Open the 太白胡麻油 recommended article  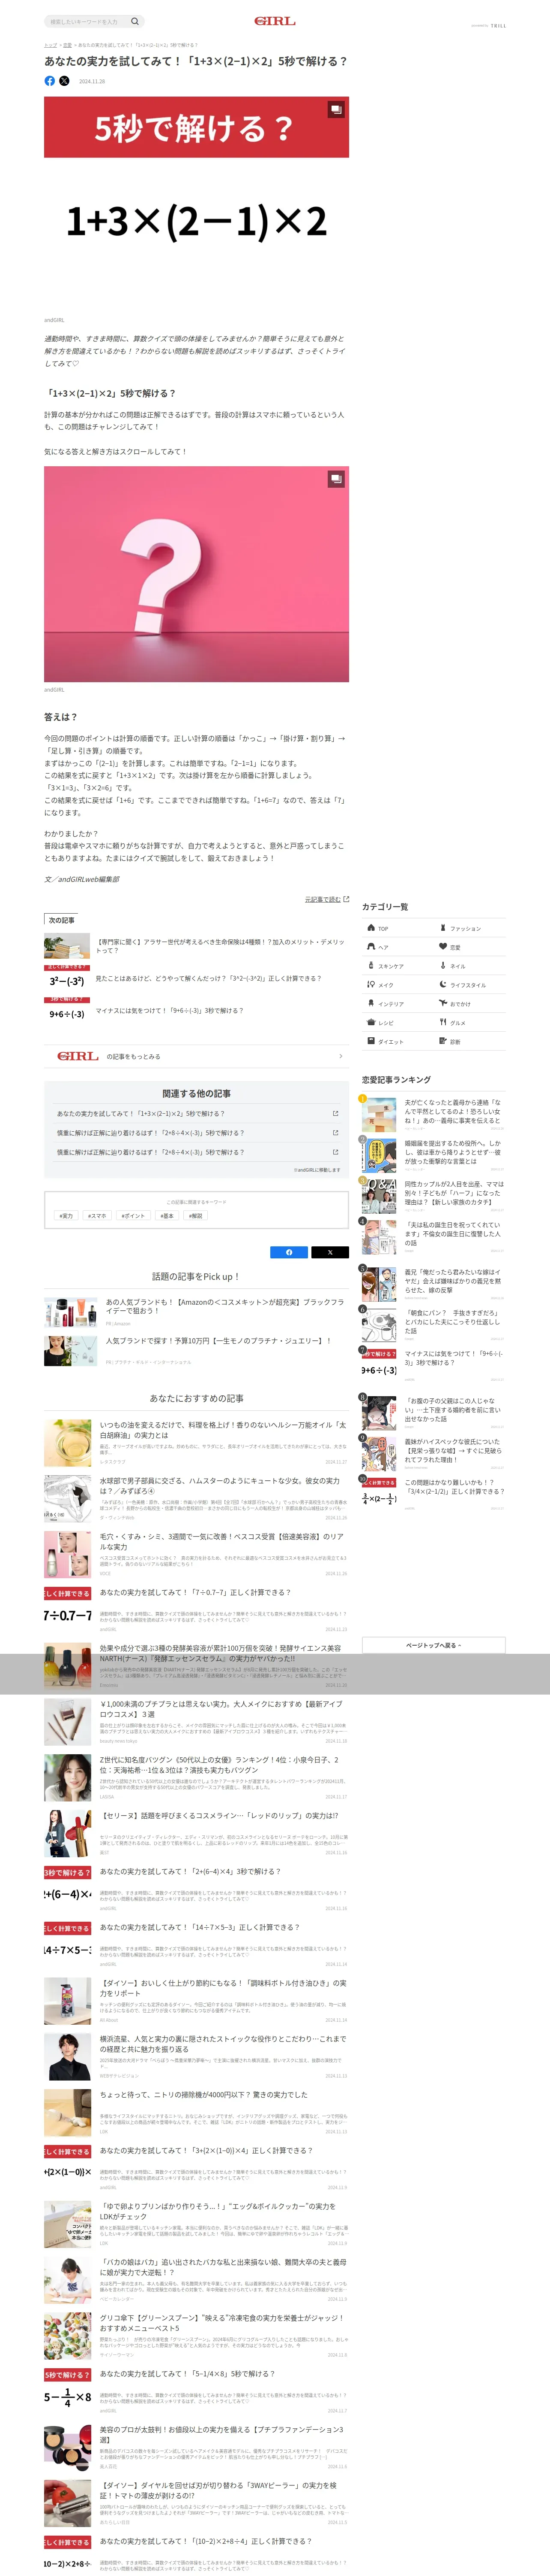click(x=196, y=1442)
